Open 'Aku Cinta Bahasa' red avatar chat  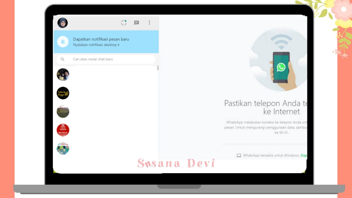click(63, 130)
